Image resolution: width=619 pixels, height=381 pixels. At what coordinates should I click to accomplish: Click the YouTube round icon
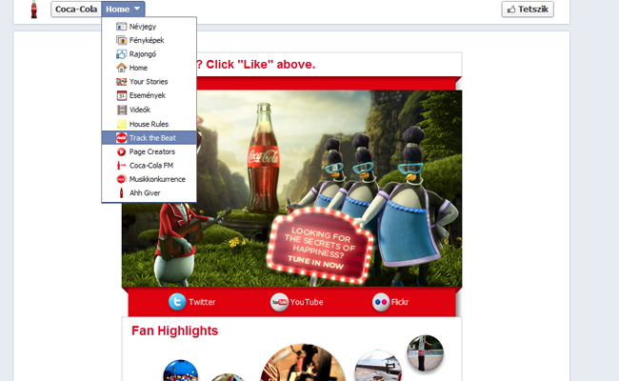coord(279,302)
